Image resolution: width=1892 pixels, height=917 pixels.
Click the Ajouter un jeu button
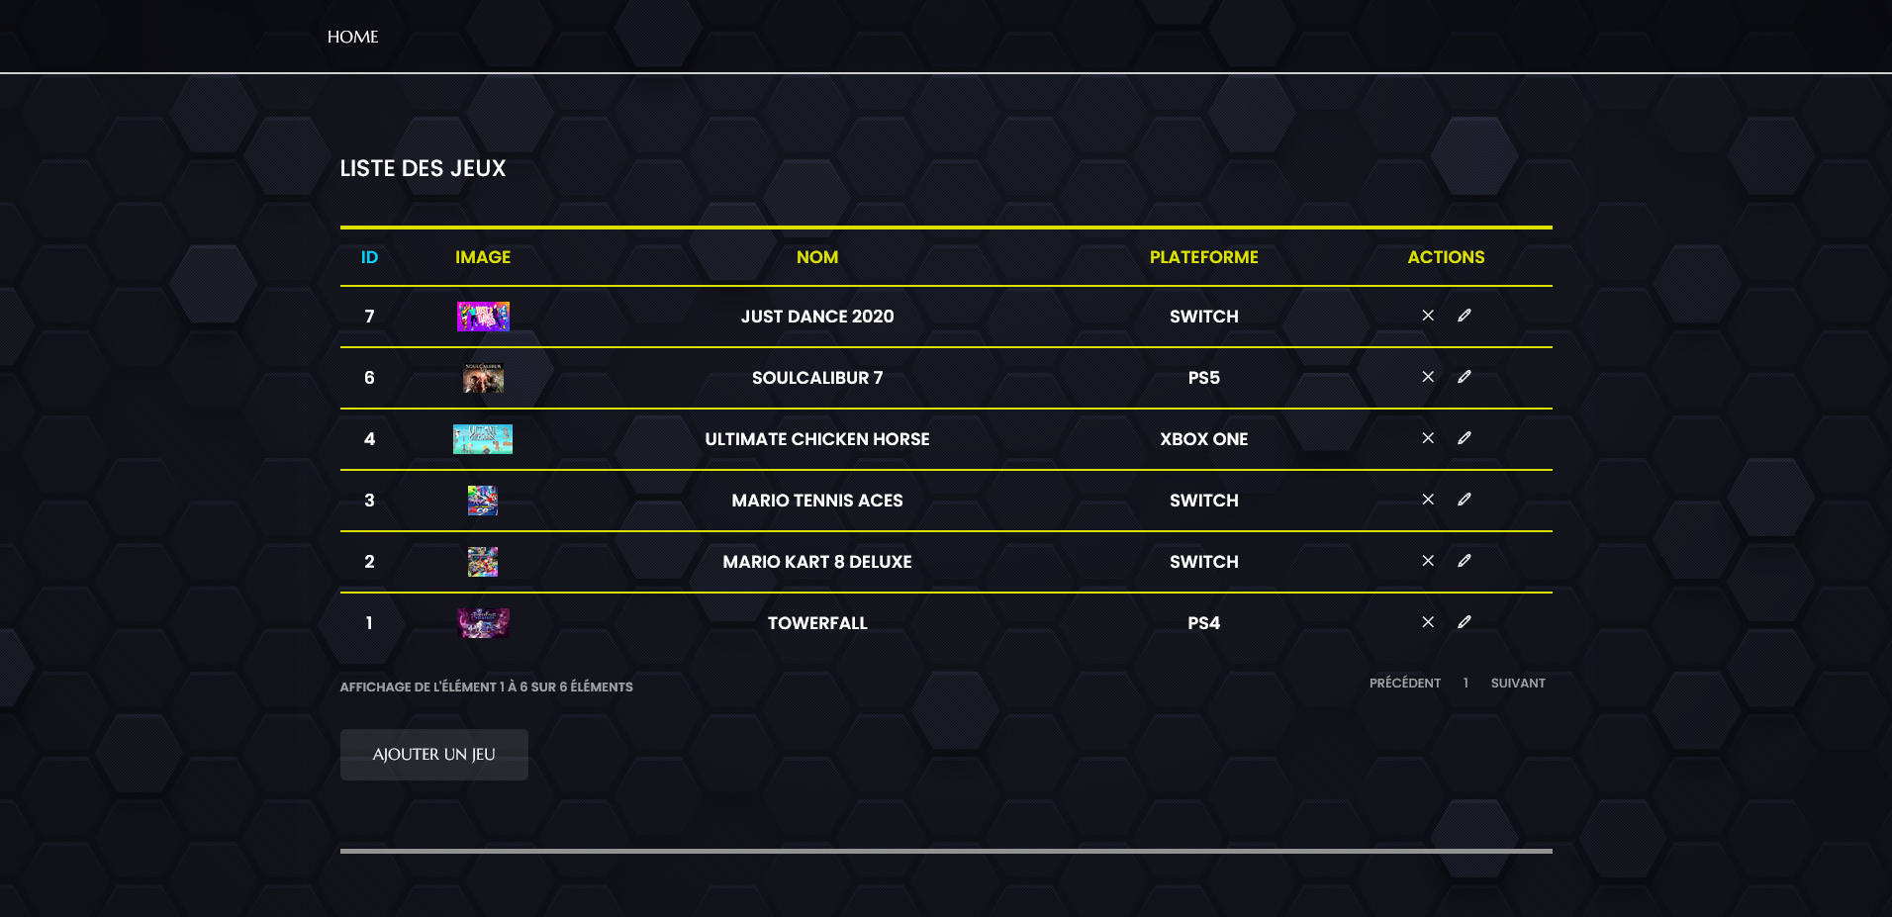click(433, 755)
